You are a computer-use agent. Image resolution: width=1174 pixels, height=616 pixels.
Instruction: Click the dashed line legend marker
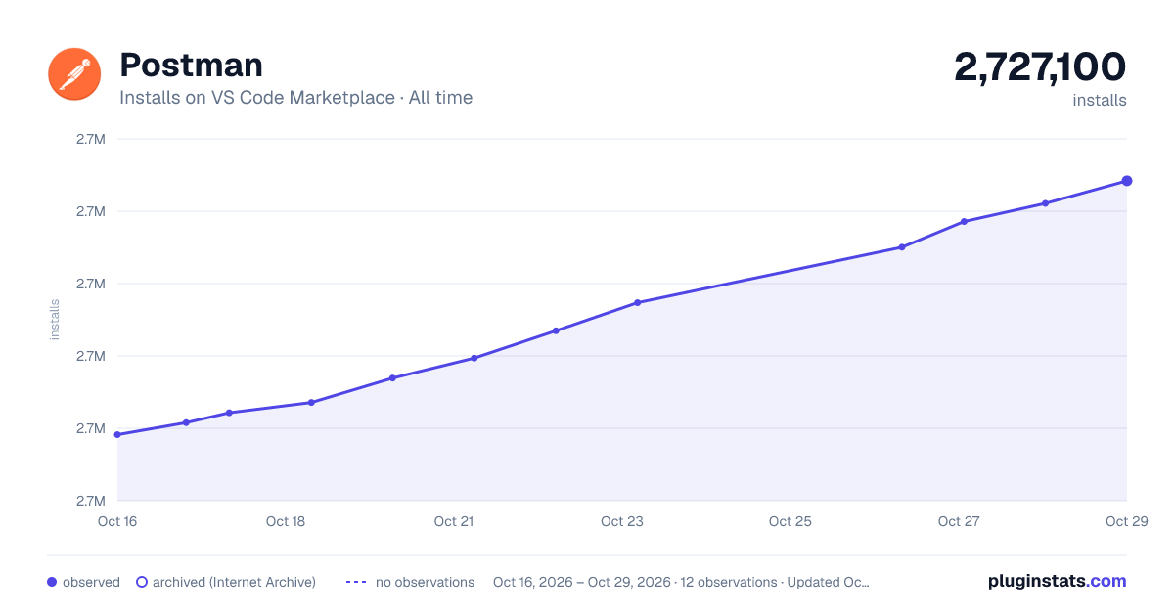[x=356, y=582]
